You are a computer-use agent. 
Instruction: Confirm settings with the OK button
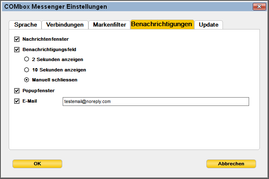(37, 164)
